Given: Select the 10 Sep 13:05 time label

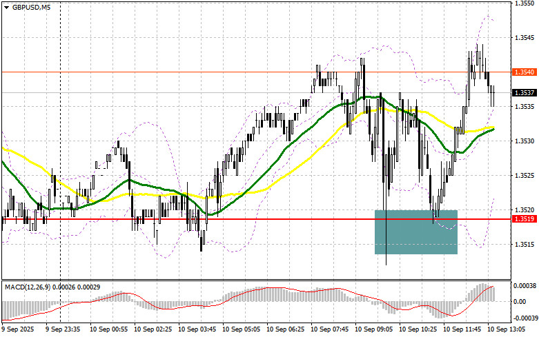Looking at the screenshot, I should click(506, 329).
